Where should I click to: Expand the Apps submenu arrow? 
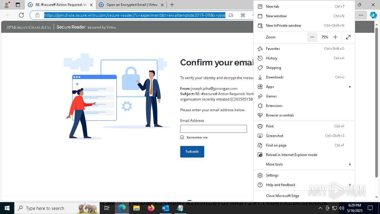tap(350, 87)
